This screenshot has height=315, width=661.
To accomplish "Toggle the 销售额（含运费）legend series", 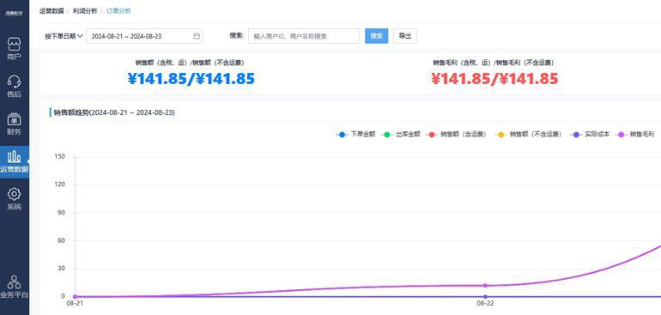I will coord(457,135).
